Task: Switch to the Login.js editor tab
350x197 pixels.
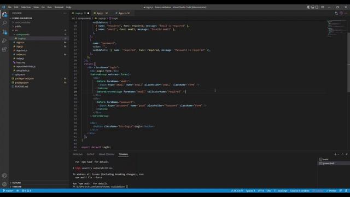Action: click(x=80, y=13)
